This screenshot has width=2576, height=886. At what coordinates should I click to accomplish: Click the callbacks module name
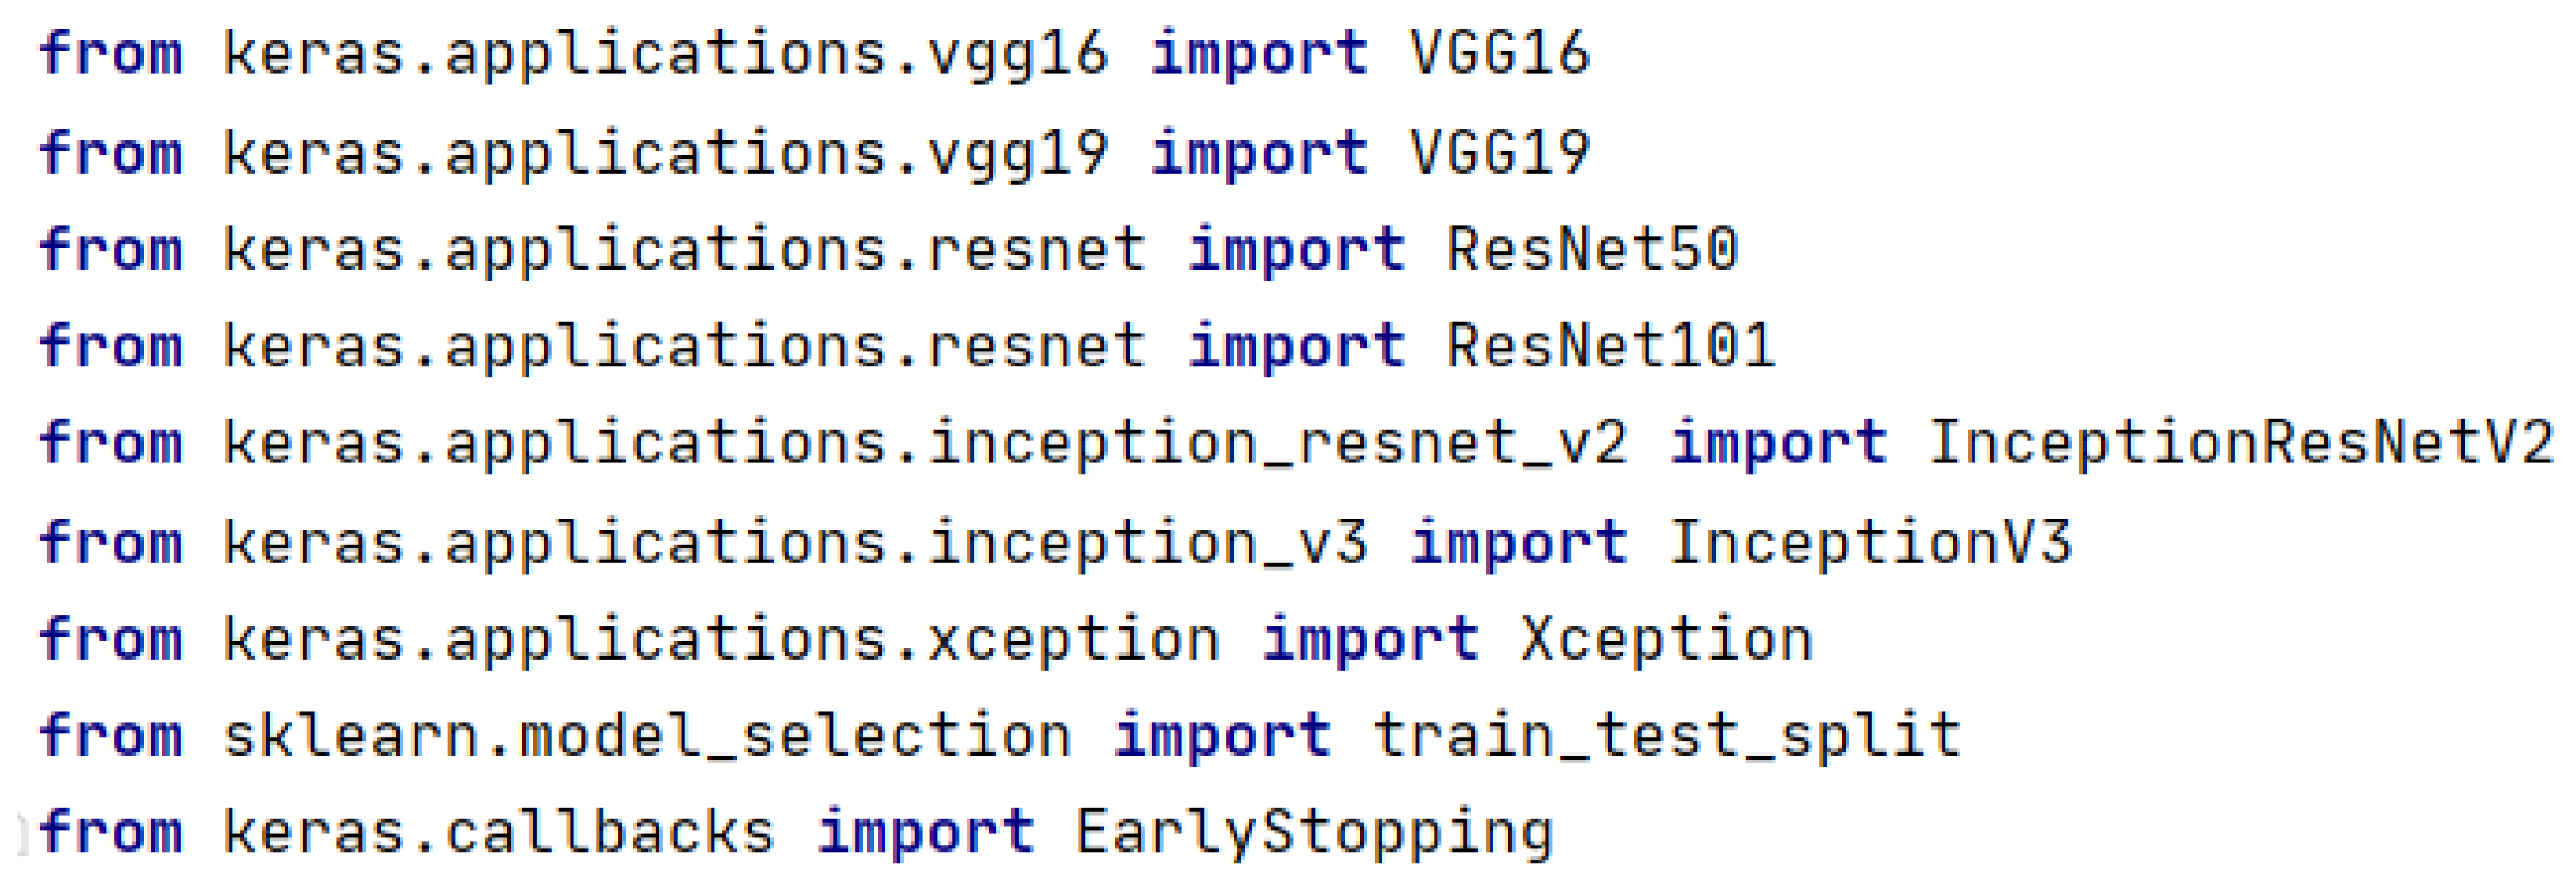tap(610, 832)
